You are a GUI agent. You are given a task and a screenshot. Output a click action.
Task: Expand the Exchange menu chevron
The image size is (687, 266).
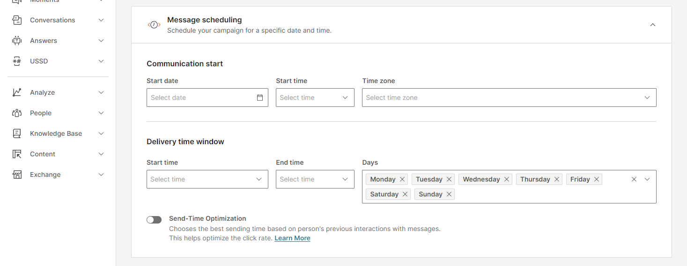[101, 175]
